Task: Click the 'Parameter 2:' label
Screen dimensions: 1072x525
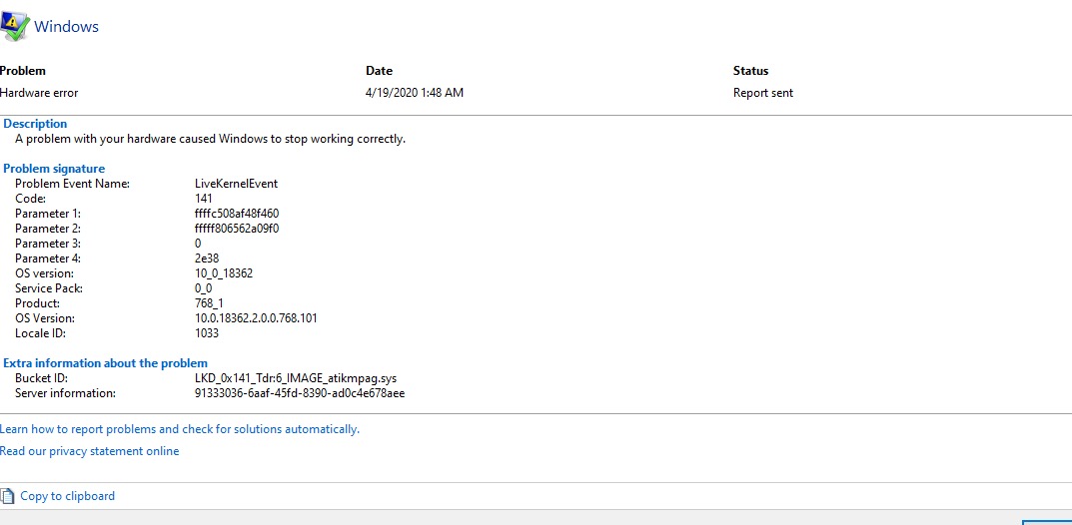Action: [x=48, y=229]
